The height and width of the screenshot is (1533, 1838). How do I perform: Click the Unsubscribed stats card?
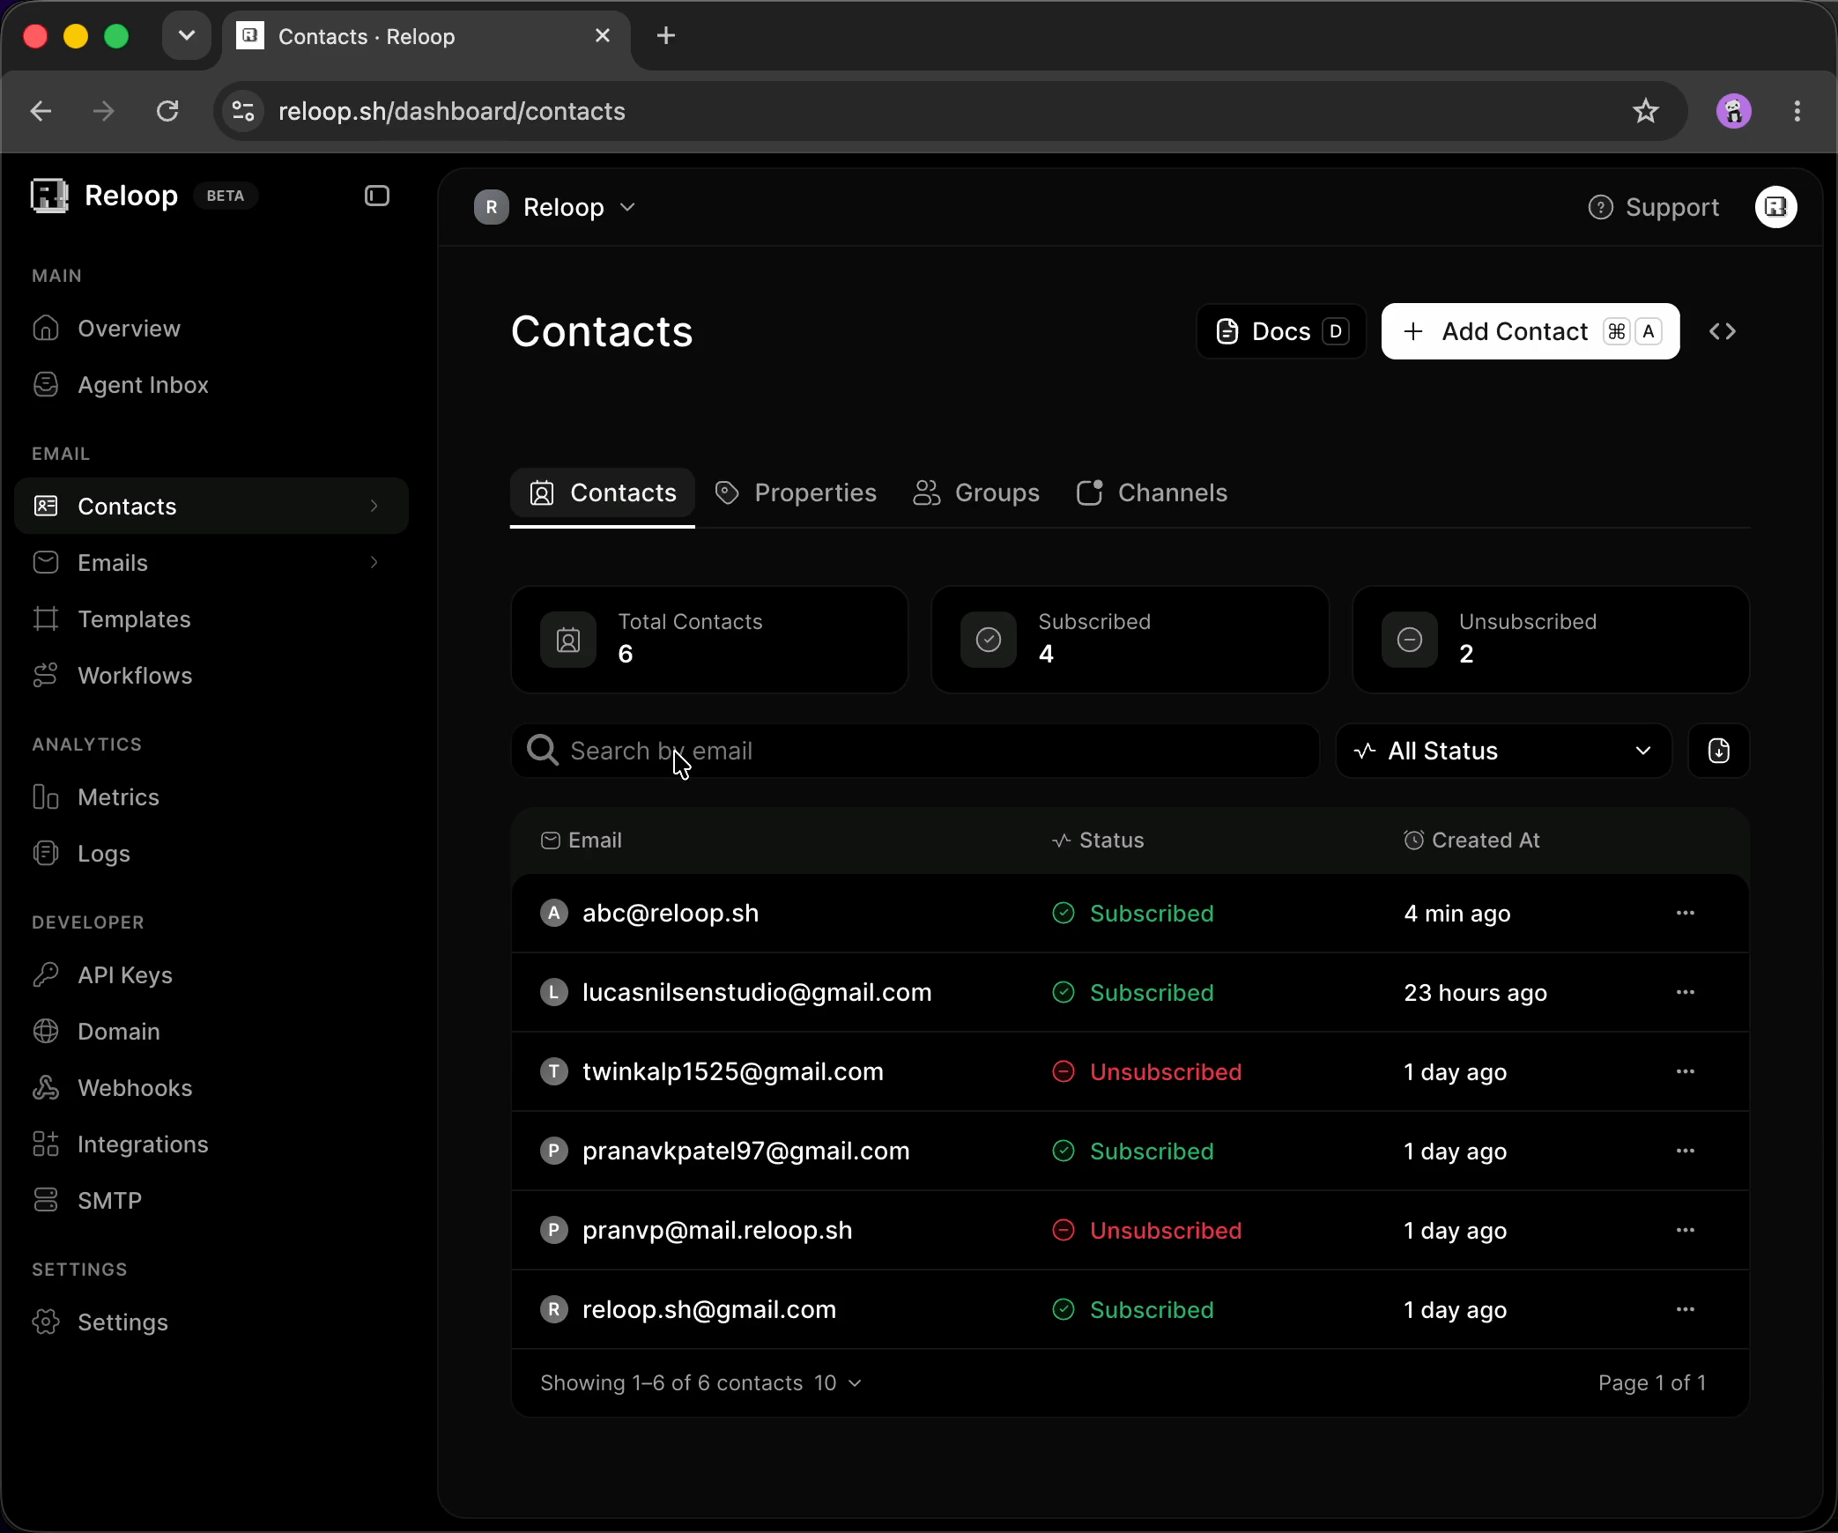point(1551,640)
